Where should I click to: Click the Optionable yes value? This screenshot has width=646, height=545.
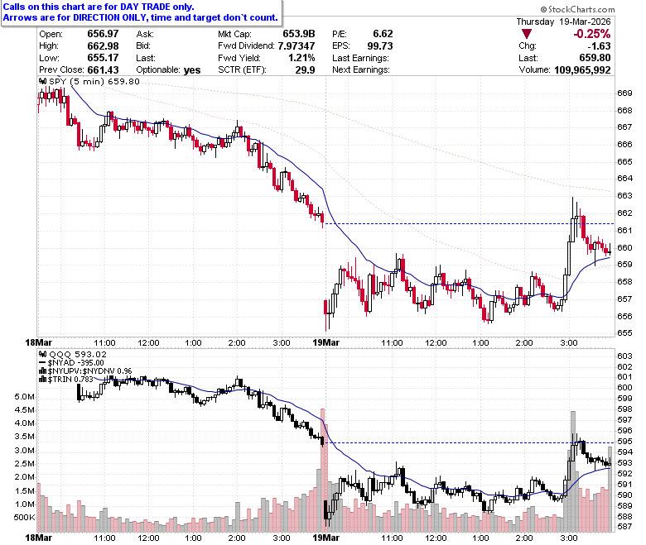pyautogui.click(x=192, y=70)
